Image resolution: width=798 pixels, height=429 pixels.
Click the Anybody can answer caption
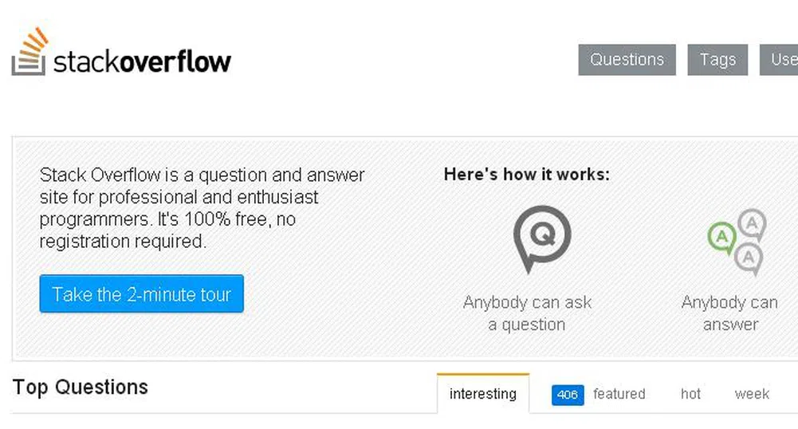tap(729, 313)
